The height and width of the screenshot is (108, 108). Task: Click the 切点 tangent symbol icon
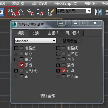pyautogui.click(x=58, y=60)
